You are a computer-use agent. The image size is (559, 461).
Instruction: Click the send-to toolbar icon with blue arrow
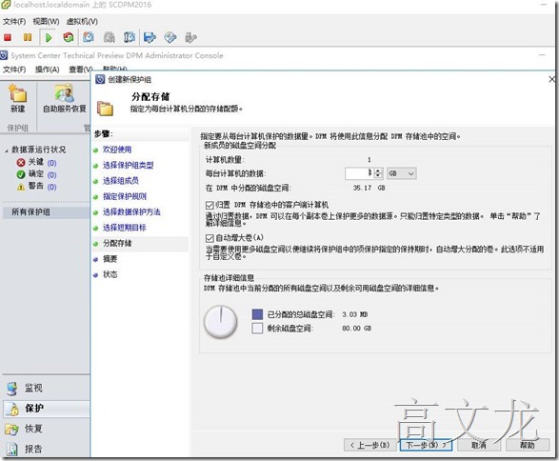click(x=150, y=37)
